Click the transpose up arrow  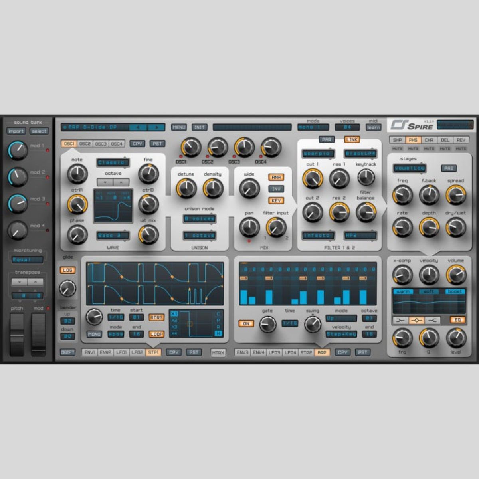pos(36,282)
